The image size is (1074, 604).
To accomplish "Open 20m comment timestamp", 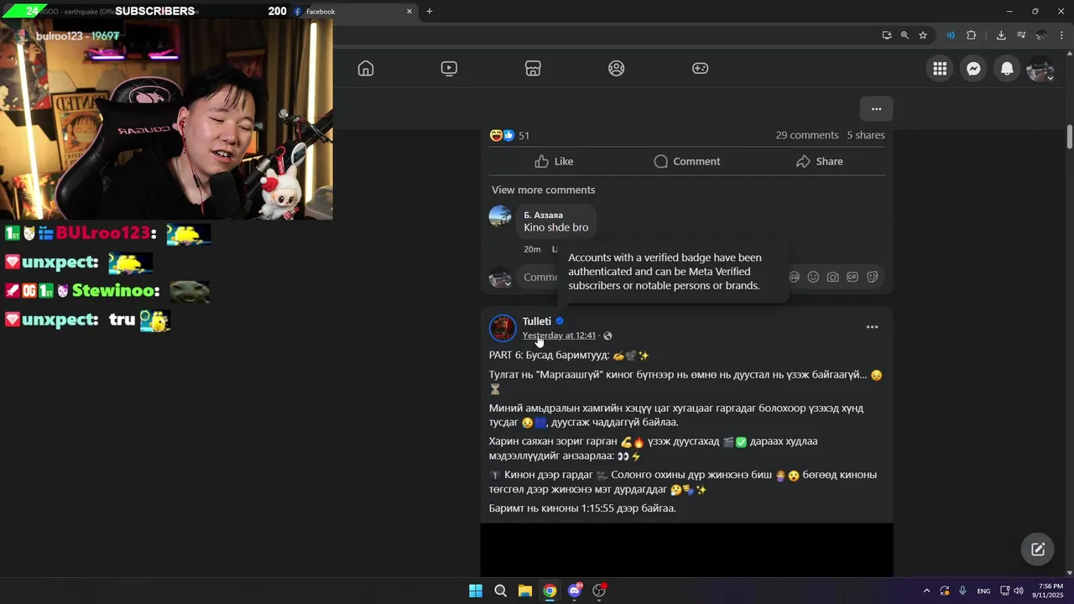I will [532, 249].
